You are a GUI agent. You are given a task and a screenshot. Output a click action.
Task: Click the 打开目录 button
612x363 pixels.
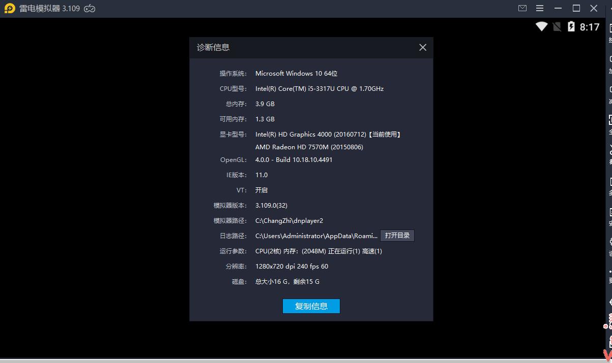[397, 236]
